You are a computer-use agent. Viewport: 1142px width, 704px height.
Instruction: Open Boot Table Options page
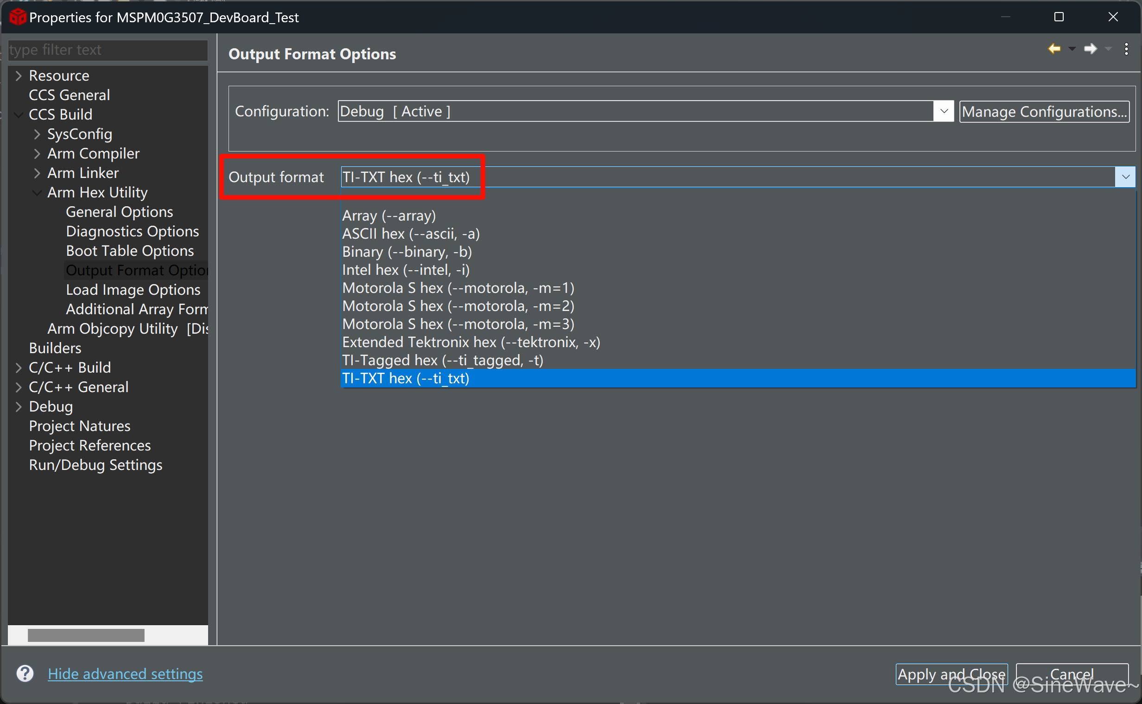130,251
